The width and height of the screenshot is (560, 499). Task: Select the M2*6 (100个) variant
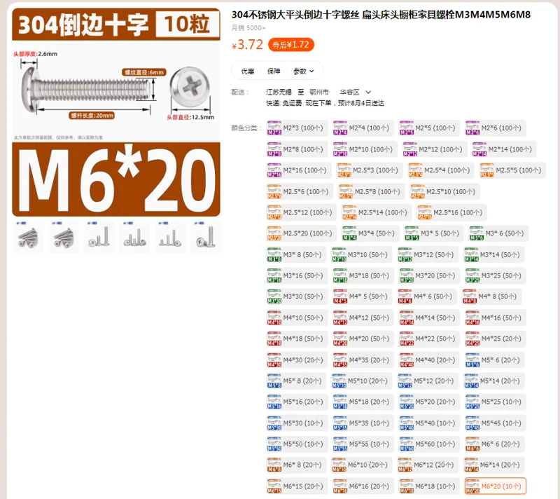click(495, 128)
